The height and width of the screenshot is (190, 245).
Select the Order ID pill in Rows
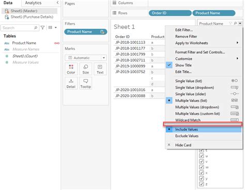point(170,13)
